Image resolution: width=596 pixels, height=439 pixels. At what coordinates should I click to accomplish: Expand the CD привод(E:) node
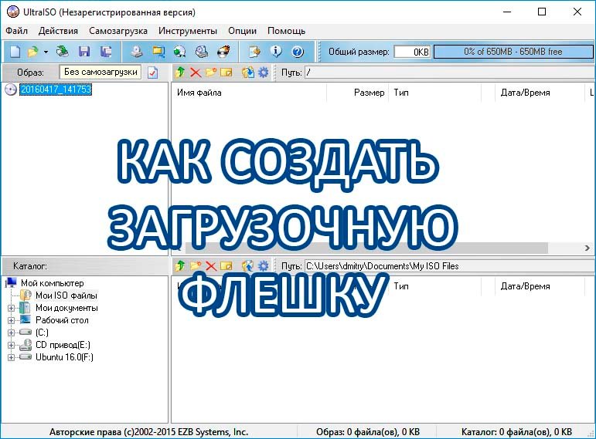coord(11,346)
